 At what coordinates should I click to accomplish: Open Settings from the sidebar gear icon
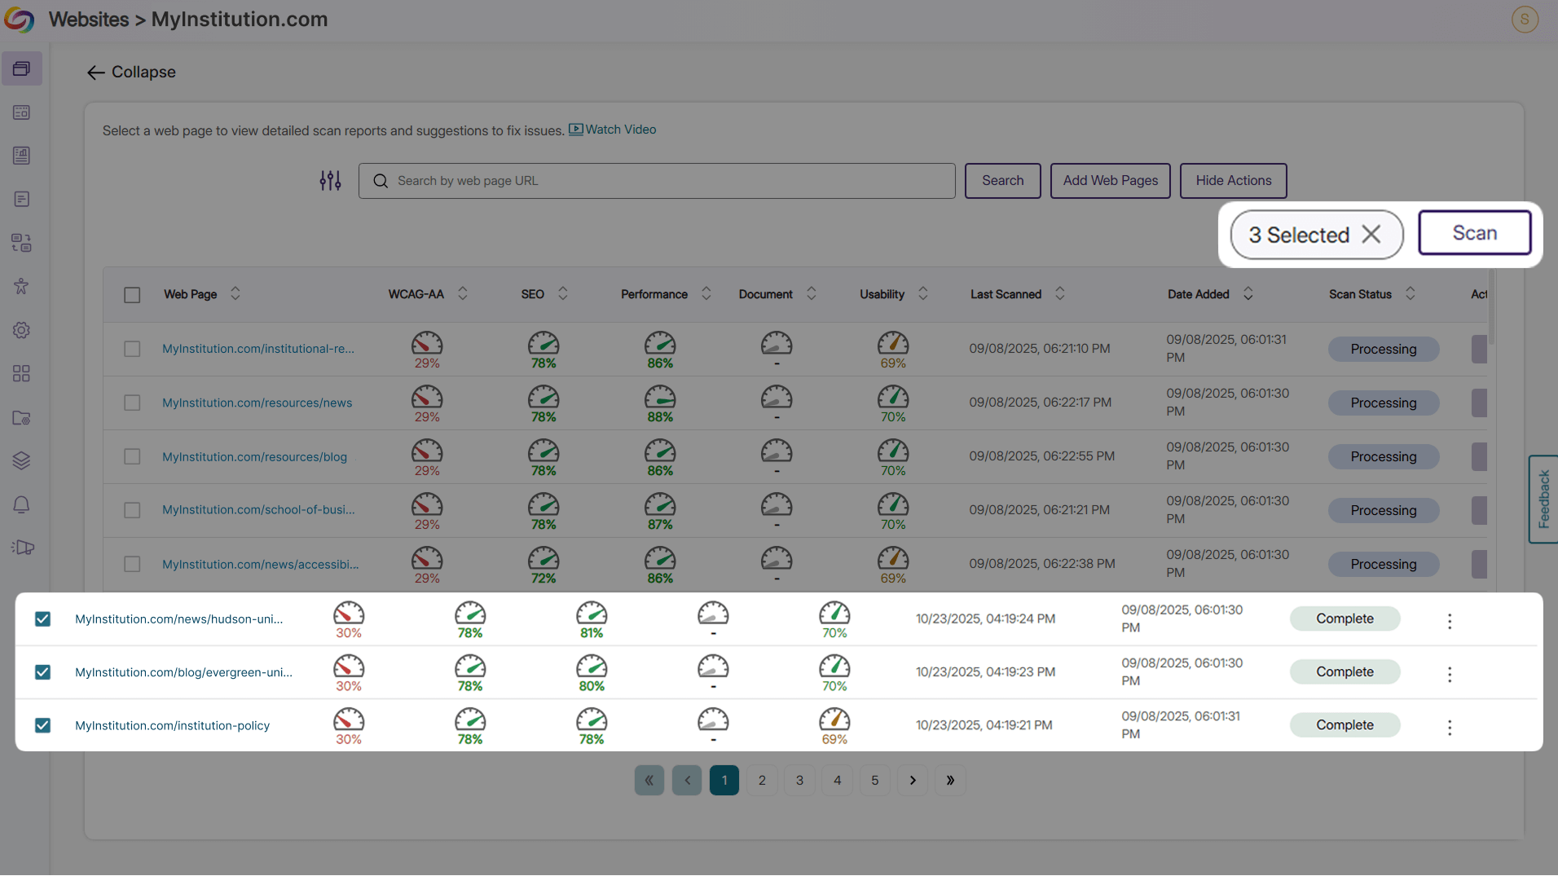21,330
